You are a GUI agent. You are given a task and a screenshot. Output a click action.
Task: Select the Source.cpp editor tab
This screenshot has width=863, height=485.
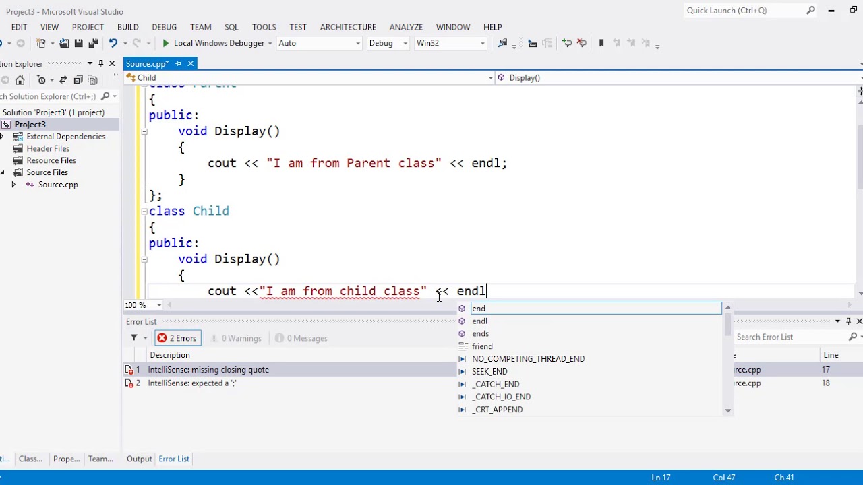point(147,63)
